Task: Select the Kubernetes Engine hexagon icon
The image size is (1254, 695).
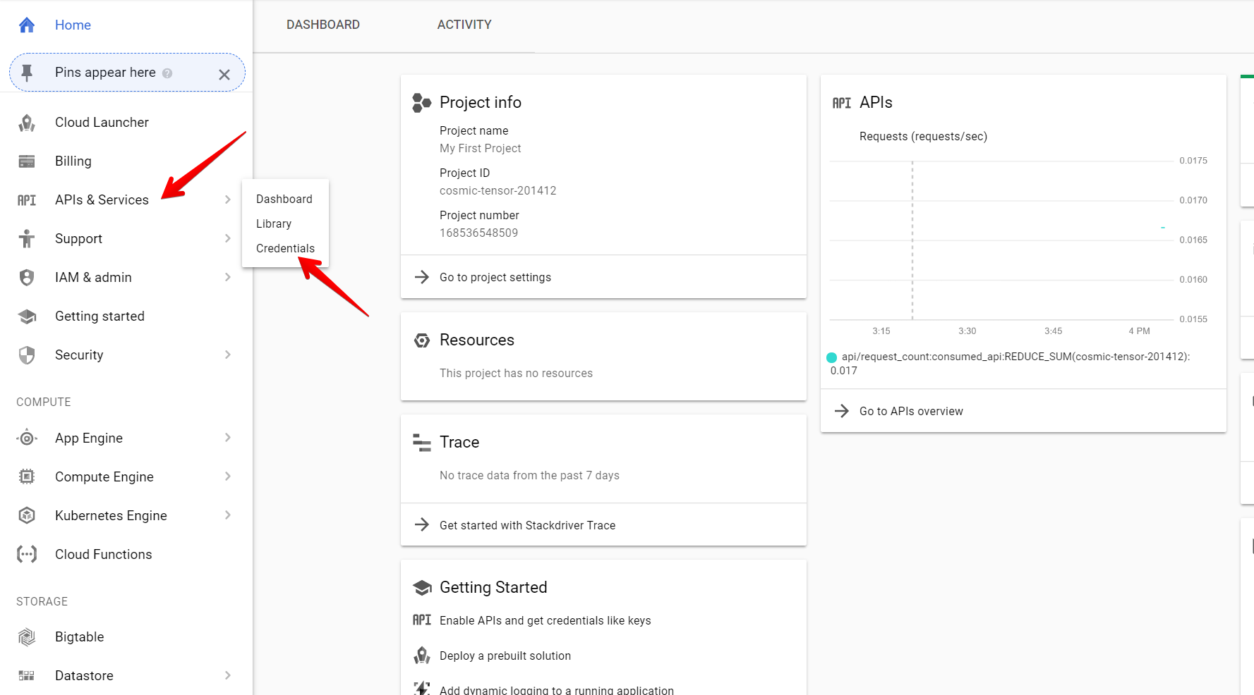Action: (x=26, y=515)
